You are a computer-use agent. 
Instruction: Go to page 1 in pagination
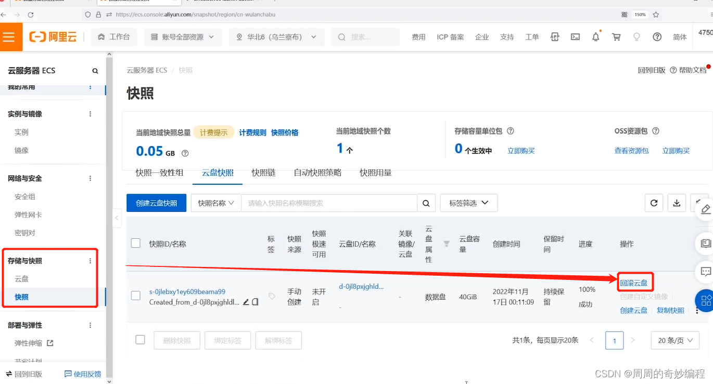[615, 341]
